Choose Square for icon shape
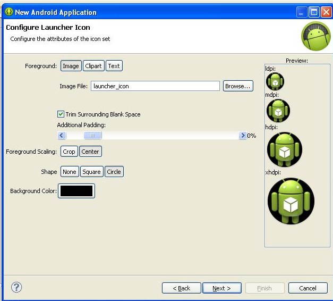Screen dimensions: 333x301 point(91,172)
